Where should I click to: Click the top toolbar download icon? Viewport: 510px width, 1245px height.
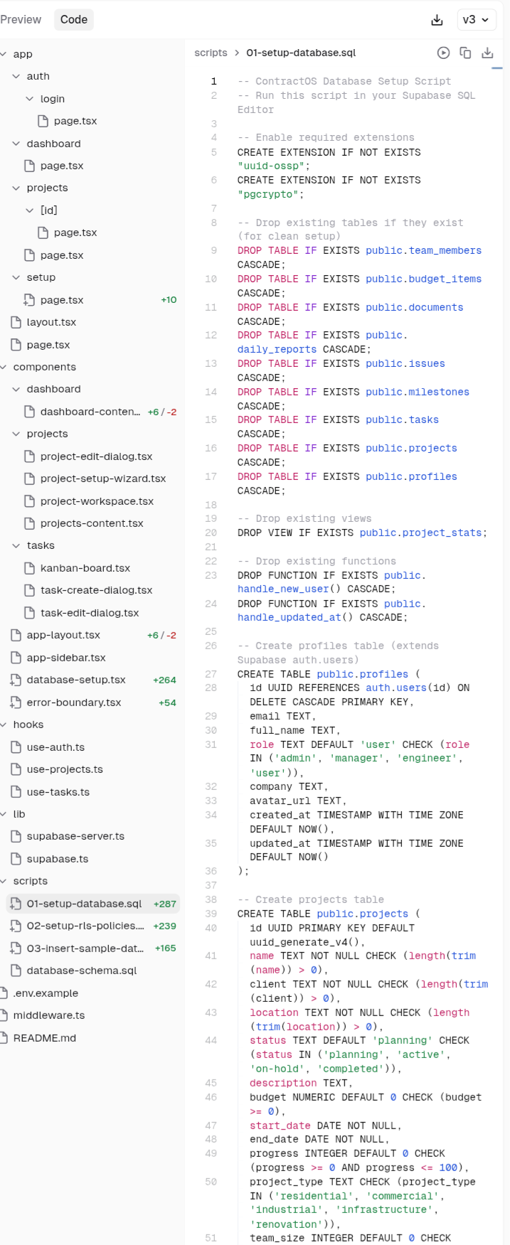click(x=437, y=20)
